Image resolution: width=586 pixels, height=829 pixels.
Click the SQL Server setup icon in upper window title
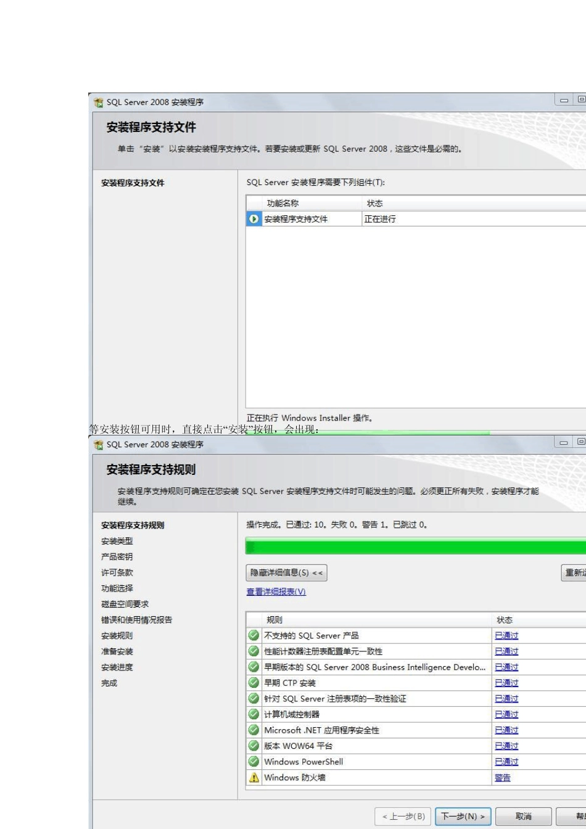tap(98, 102)
